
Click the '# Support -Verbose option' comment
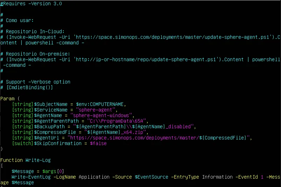click(35, 82)
